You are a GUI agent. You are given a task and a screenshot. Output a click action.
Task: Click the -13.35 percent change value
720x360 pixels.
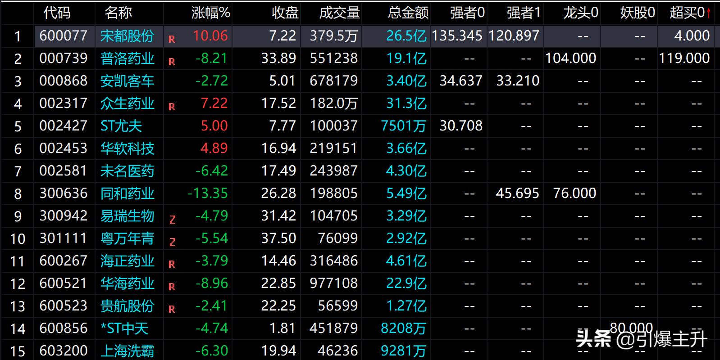[208, 193]
